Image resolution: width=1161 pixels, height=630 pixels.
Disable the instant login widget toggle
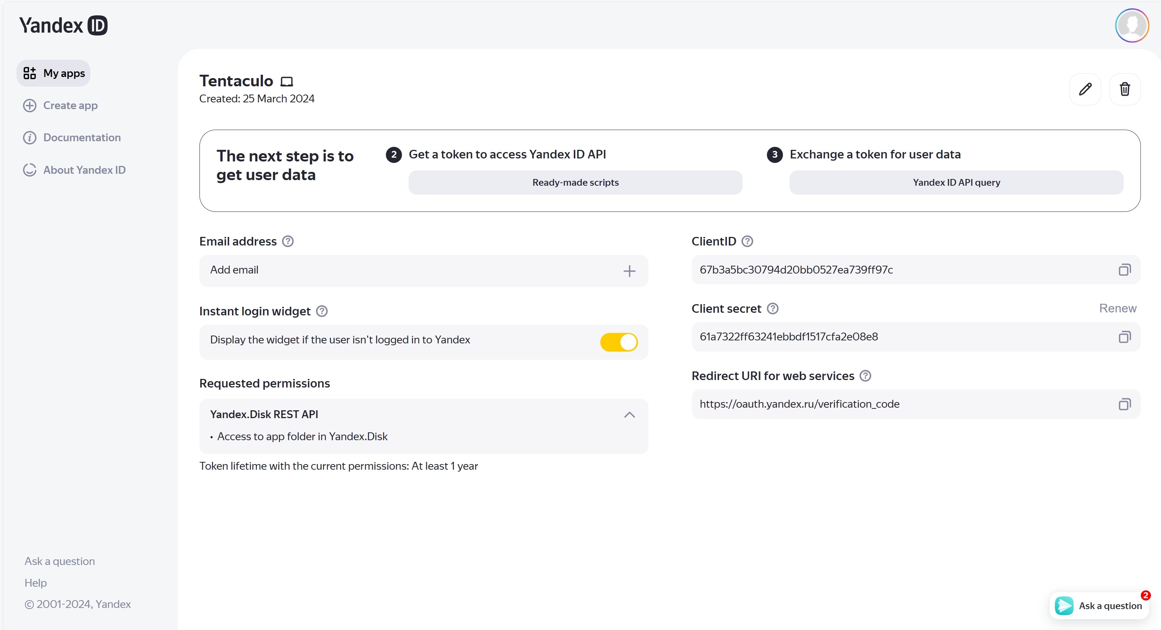pyautogui.click(x=619, y=342)
